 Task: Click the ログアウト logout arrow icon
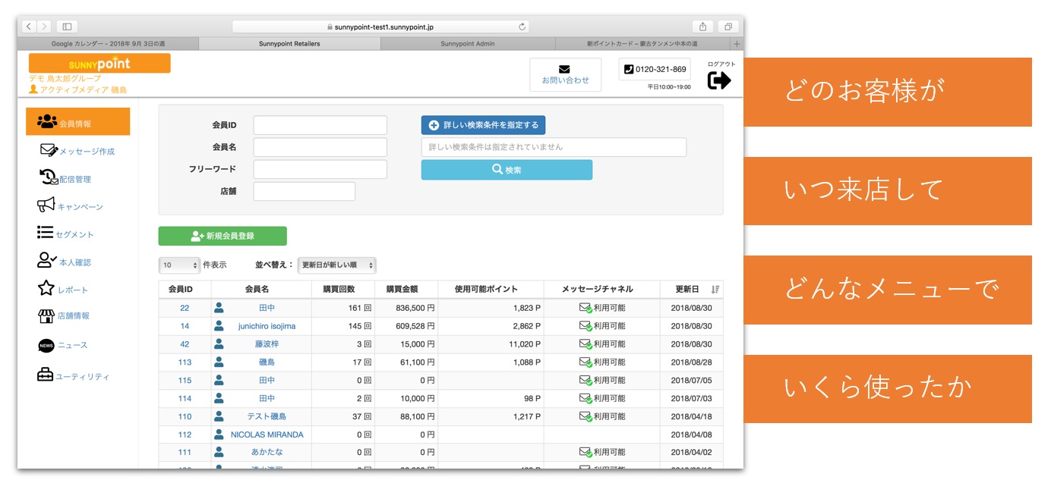[719, 80]
